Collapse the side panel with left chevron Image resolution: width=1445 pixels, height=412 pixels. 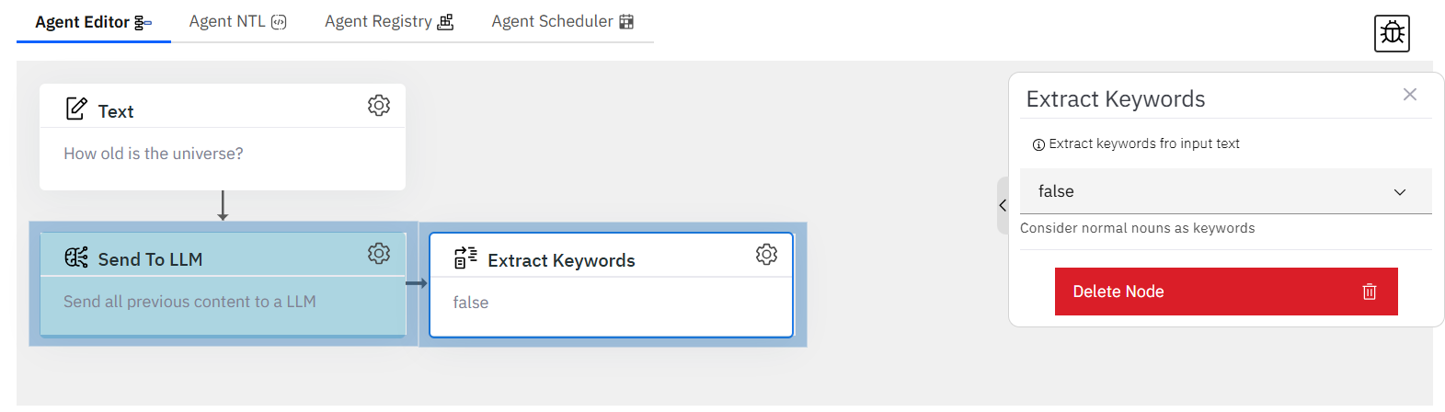pyautogui.click(x=1003, y=205)
